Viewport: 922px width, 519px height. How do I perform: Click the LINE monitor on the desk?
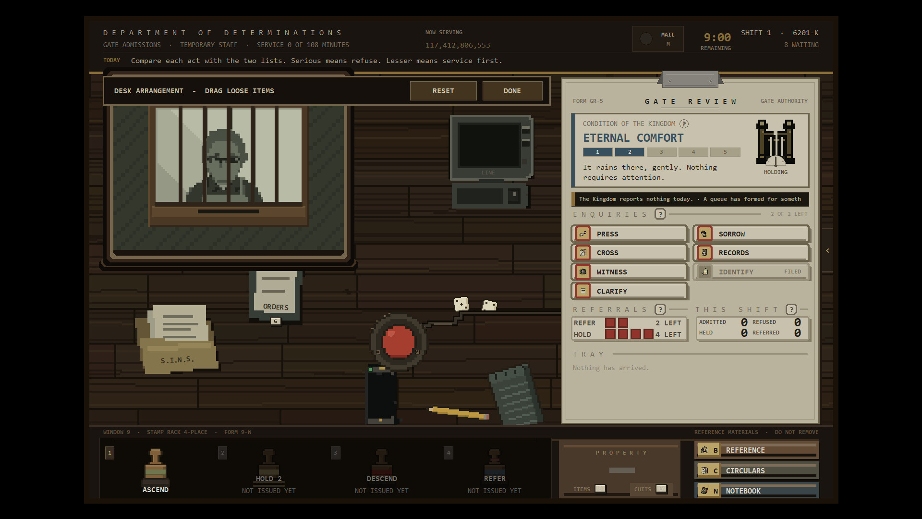[x=491, y=148]
